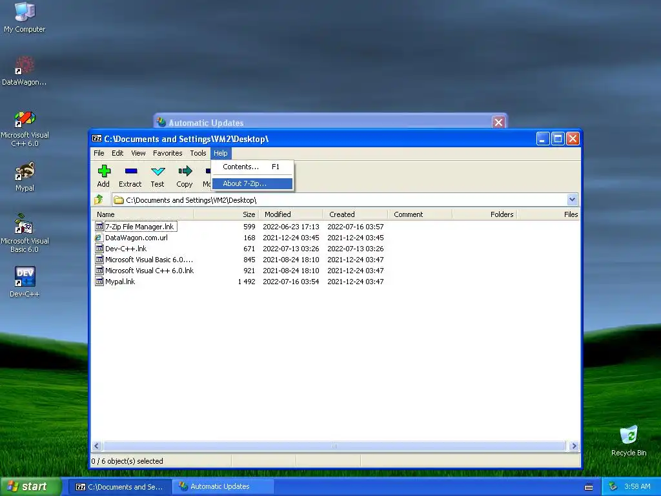Screen dimensions: 661x496
Task: Open the View menu
Action: coord(138,153)
